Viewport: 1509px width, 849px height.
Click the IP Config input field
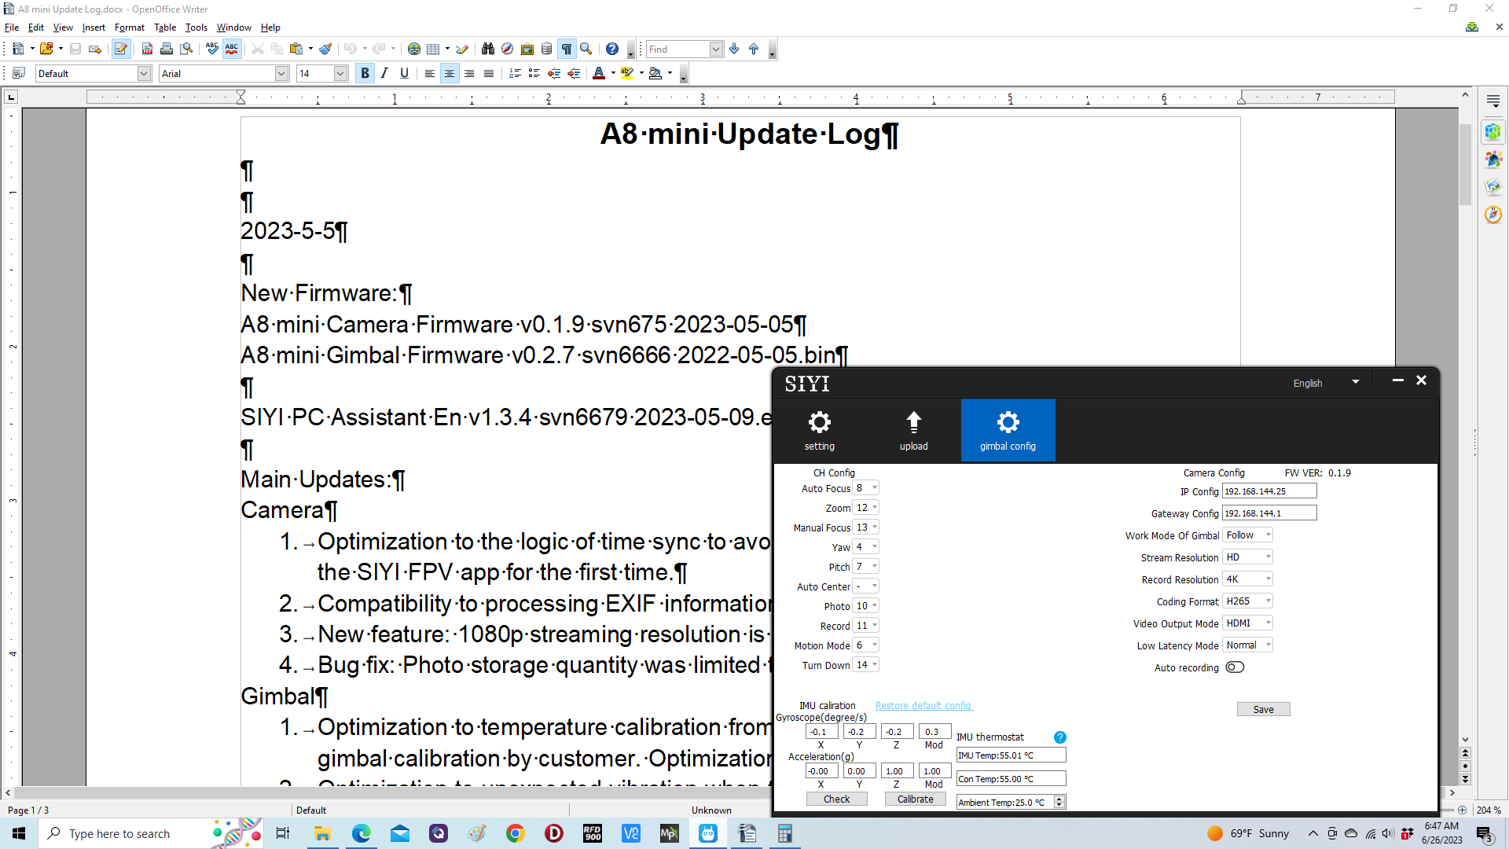coord(1269,491)
